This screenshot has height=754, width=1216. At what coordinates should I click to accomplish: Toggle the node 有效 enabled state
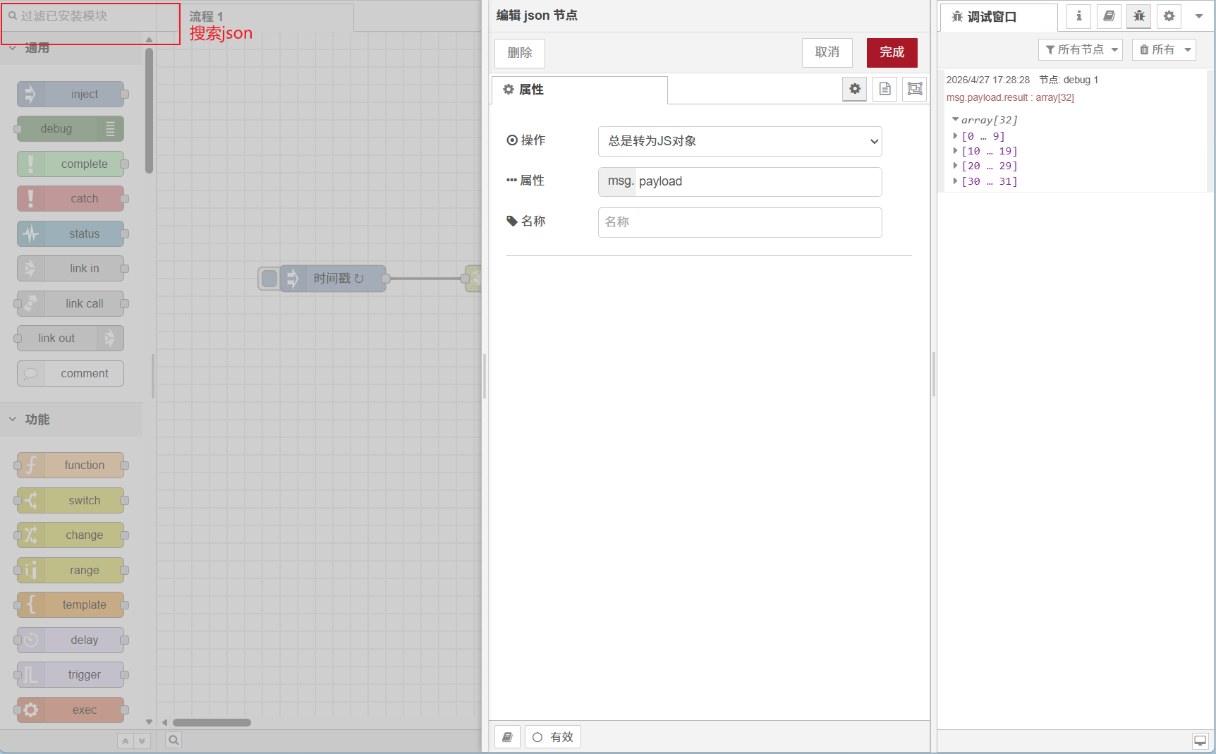[x=553, y=737]
